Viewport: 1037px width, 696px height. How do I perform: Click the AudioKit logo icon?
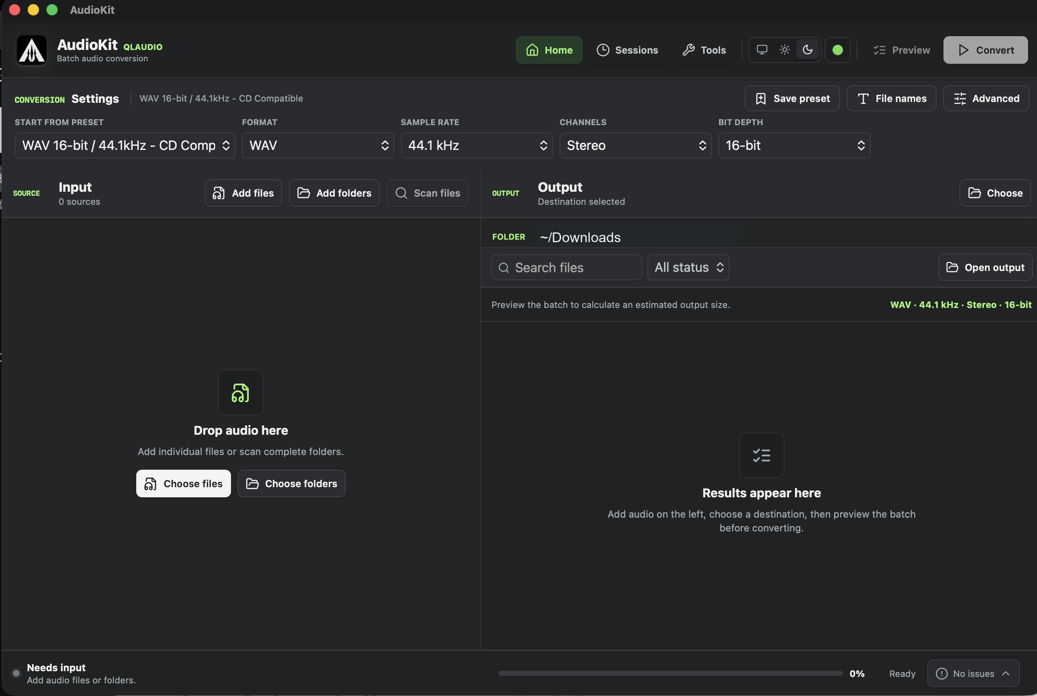tap(32, 50)
